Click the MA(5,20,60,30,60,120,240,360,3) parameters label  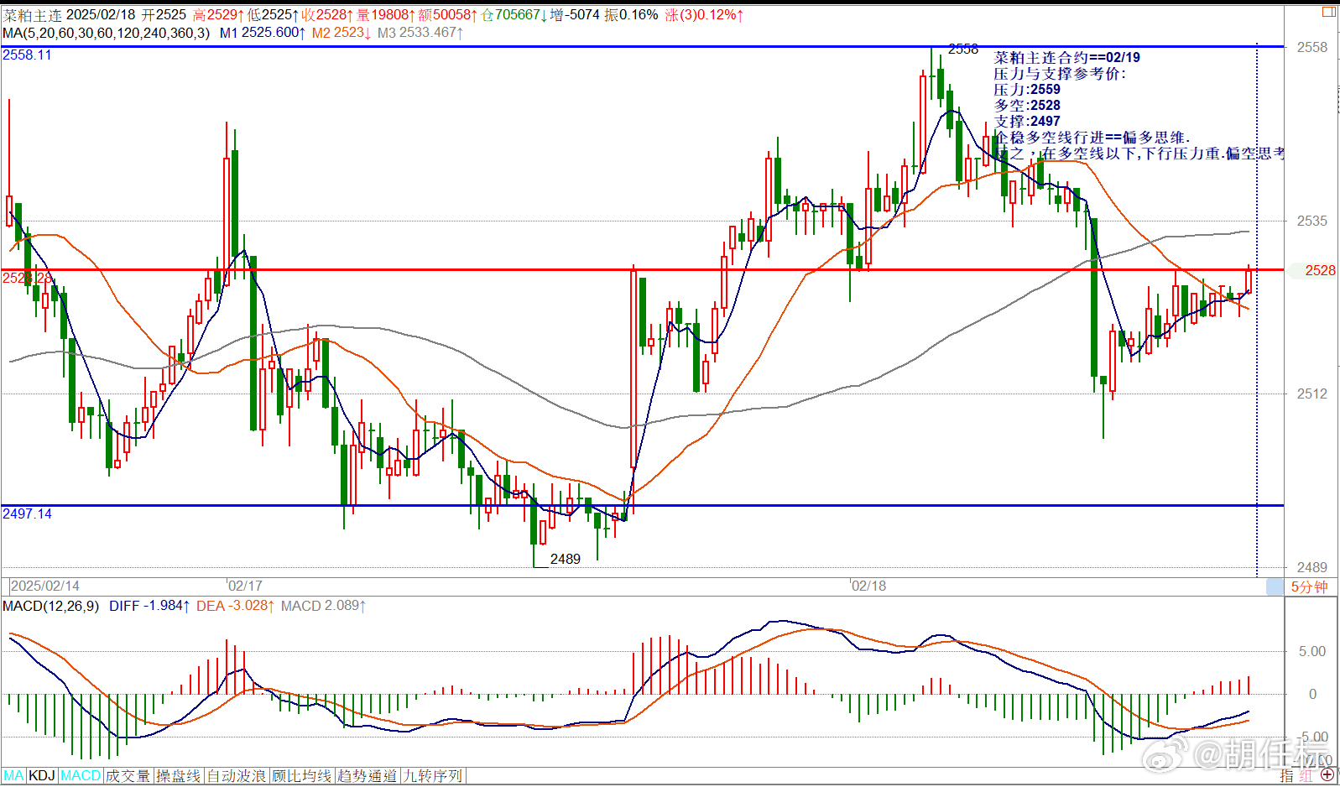[106, 33]
